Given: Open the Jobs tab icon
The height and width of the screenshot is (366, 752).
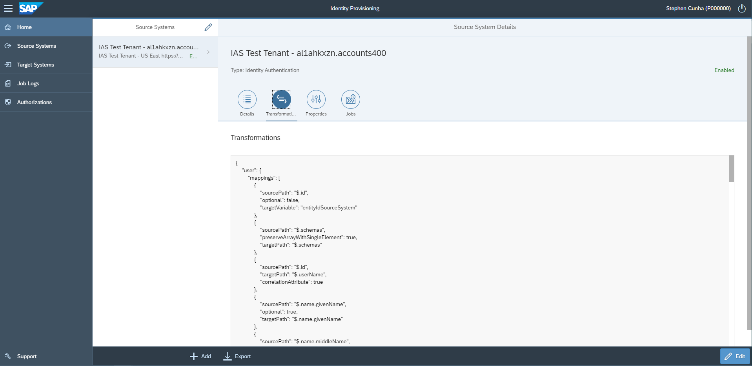Looking at the screenshot, I should 351,99.
